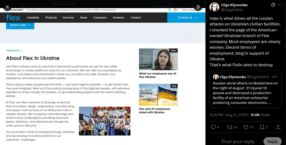
Task: Open the Careers menu item
Action: [136, 18]
